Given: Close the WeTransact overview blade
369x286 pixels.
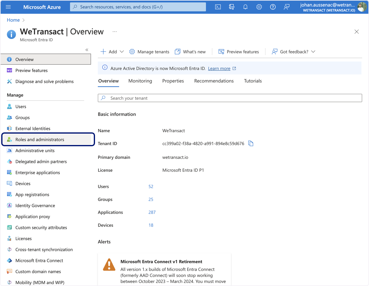Looking at the screenshot, I should pos(357,32).
